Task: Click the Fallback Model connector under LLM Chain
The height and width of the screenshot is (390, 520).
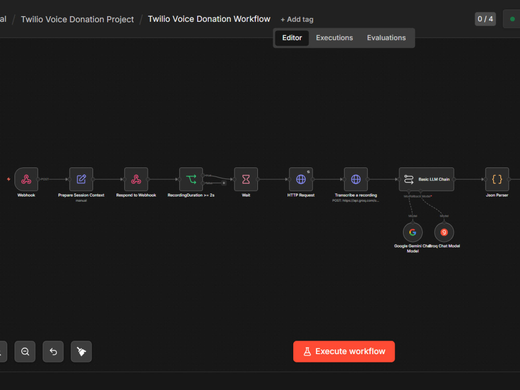Action: tap(421, 191)
